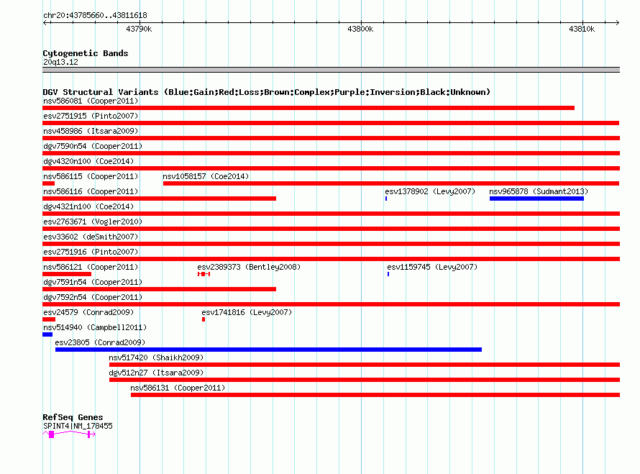
Task: Select the blue nsv965878 gain bar
Action: 536,199
